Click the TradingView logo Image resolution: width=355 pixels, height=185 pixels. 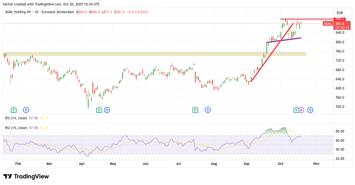tap(26, 176)
